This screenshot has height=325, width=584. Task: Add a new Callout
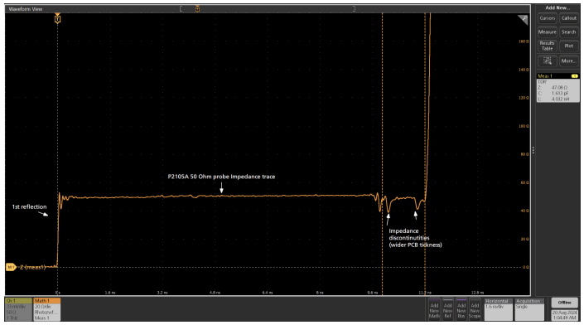click(569, 18)
